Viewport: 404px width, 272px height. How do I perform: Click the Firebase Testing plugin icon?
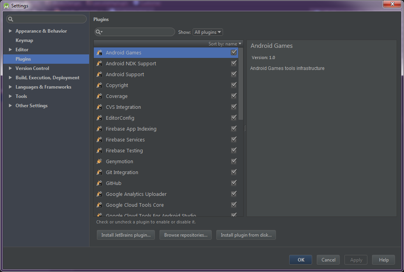[x=100, y=150]
